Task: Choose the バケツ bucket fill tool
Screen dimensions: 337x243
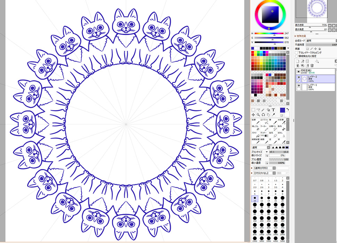Action: pos(256,134)
